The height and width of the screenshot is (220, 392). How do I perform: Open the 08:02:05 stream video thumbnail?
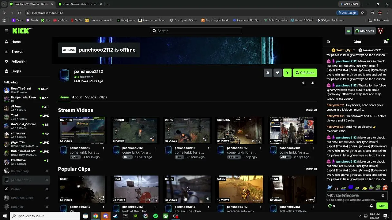tap(239, 130)
